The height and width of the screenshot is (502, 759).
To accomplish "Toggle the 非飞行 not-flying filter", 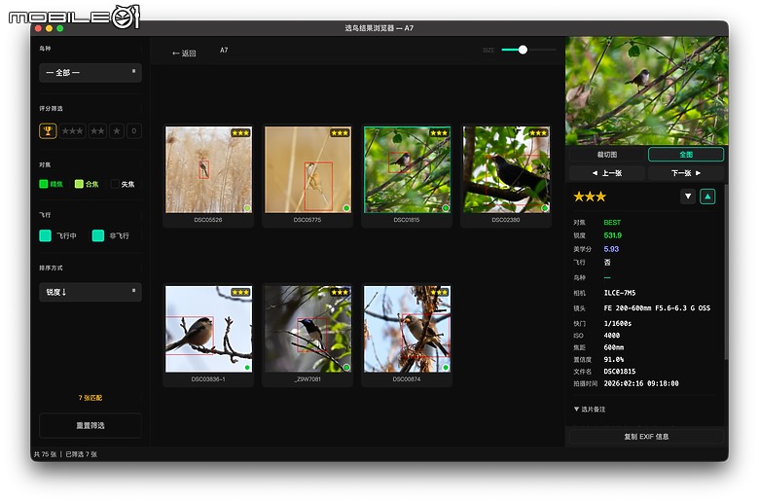I will click(98, 235).
